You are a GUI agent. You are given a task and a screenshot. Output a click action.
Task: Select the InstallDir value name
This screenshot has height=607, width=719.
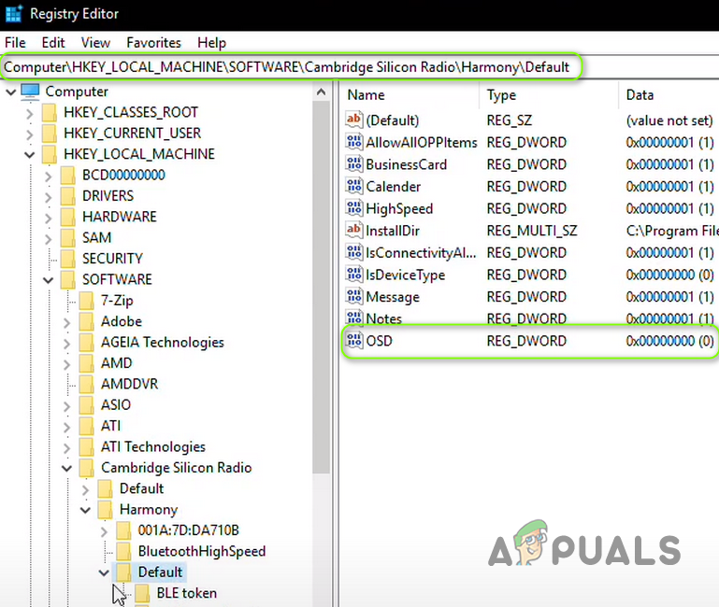click(x=393, y=231)
